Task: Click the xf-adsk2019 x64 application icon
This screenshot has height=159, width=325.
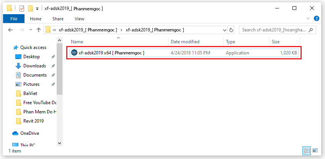Action: coord(74,52)
